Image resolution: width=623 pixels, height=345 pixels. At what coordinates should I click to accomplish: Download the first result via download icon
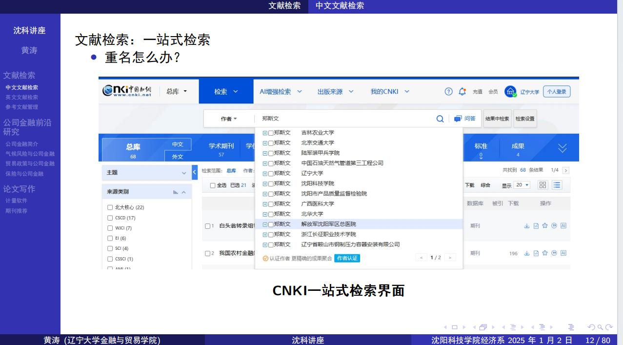point(526,226)
